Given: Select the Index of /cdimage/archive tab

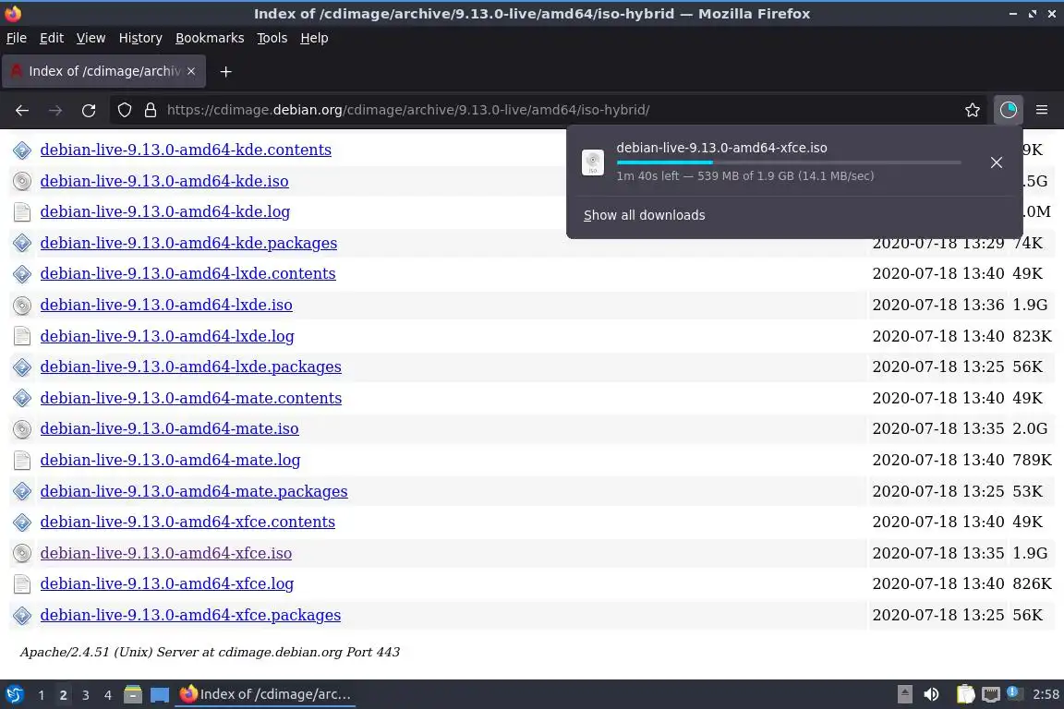Looking at the screenshot, I should (103, 71).
